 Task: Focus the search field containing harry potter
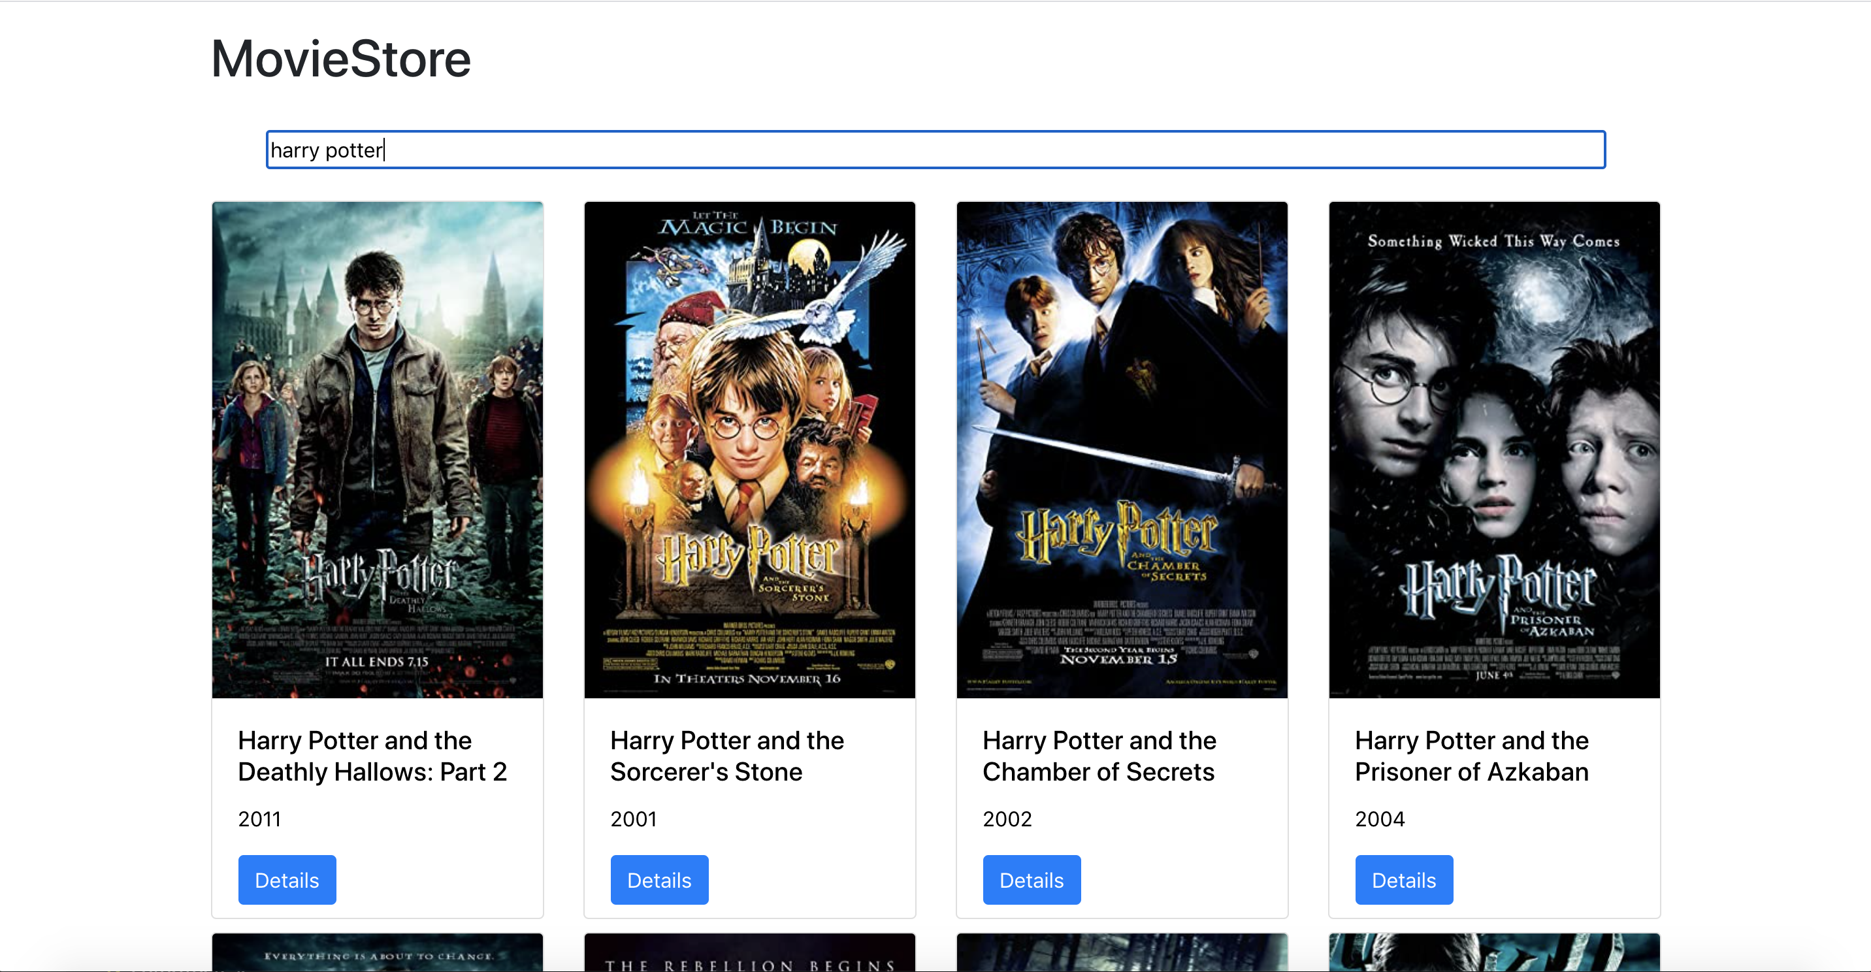pyautogui.click(x=935, y=150)
